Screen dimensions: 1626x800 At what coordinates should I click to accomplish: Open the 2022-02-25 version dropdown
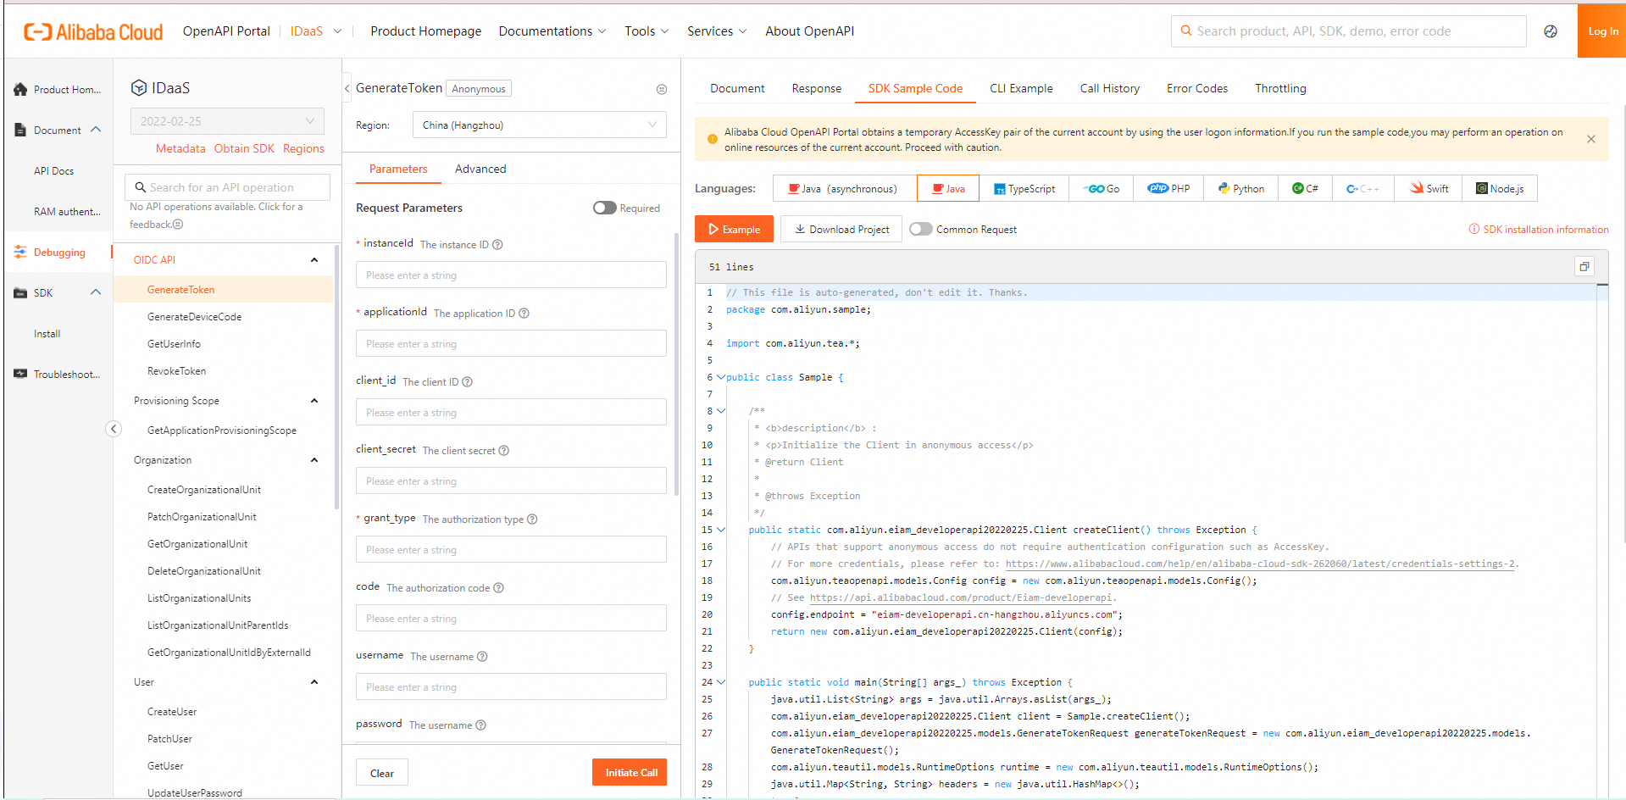tap(227, 121)
